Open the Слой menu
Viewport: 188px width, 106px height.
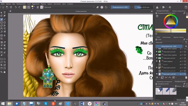point(29,4)
